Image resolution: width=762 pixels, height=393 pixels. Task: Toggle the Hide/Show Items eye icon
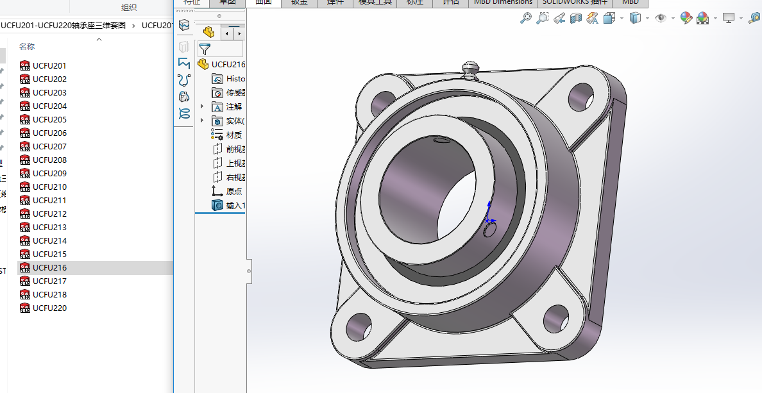tap(661, 19)
